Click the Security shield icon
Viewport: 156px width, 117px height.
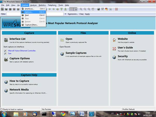pos(115,57)
